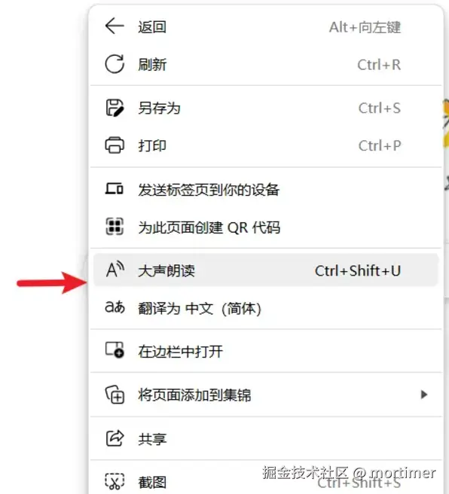Choose 为此页面创建 QR 代码

point(266,227)
